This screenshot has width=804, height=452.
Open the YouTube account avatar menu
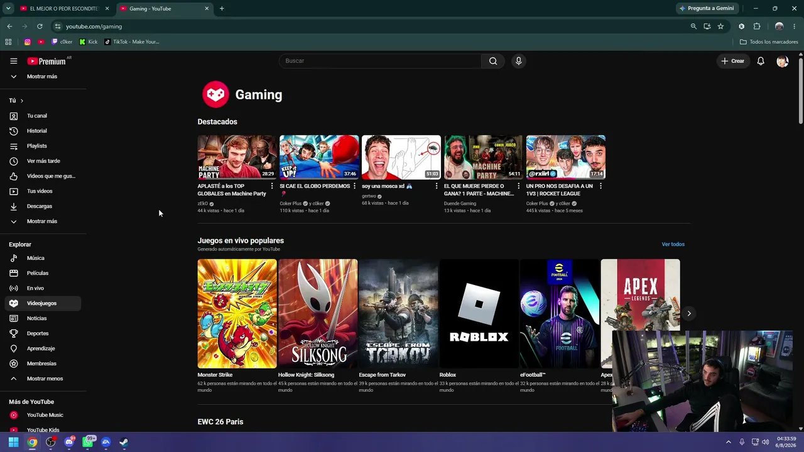pos(782,61)
